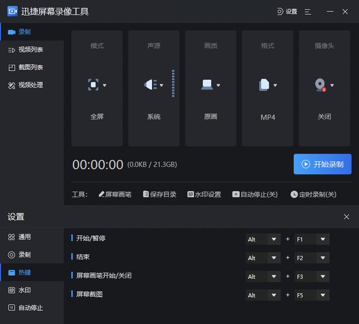The height and width of the screenshot is (324, 359).
Task: Click the 原画 quality label
Action: click(x=211, y=117)
